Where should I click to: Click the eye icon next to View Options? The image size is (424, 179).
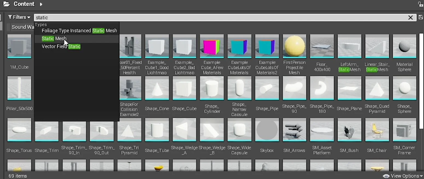point(386,176)
